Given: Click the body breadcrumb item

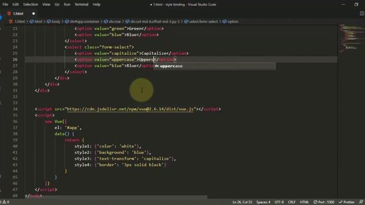Looking at the screenshot, I should (x=54, y=22).
